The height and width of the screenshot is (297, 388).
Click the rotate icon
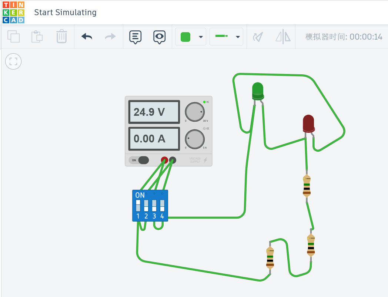coord(258,37)
